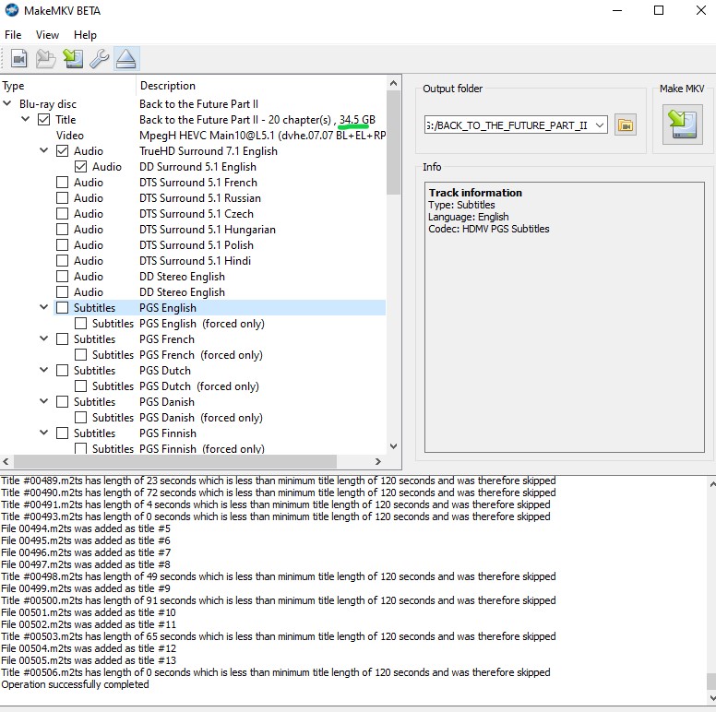The image size is (716, 712).
Task: Start ripping with the Make MKV button
Action: coord(683,125)
